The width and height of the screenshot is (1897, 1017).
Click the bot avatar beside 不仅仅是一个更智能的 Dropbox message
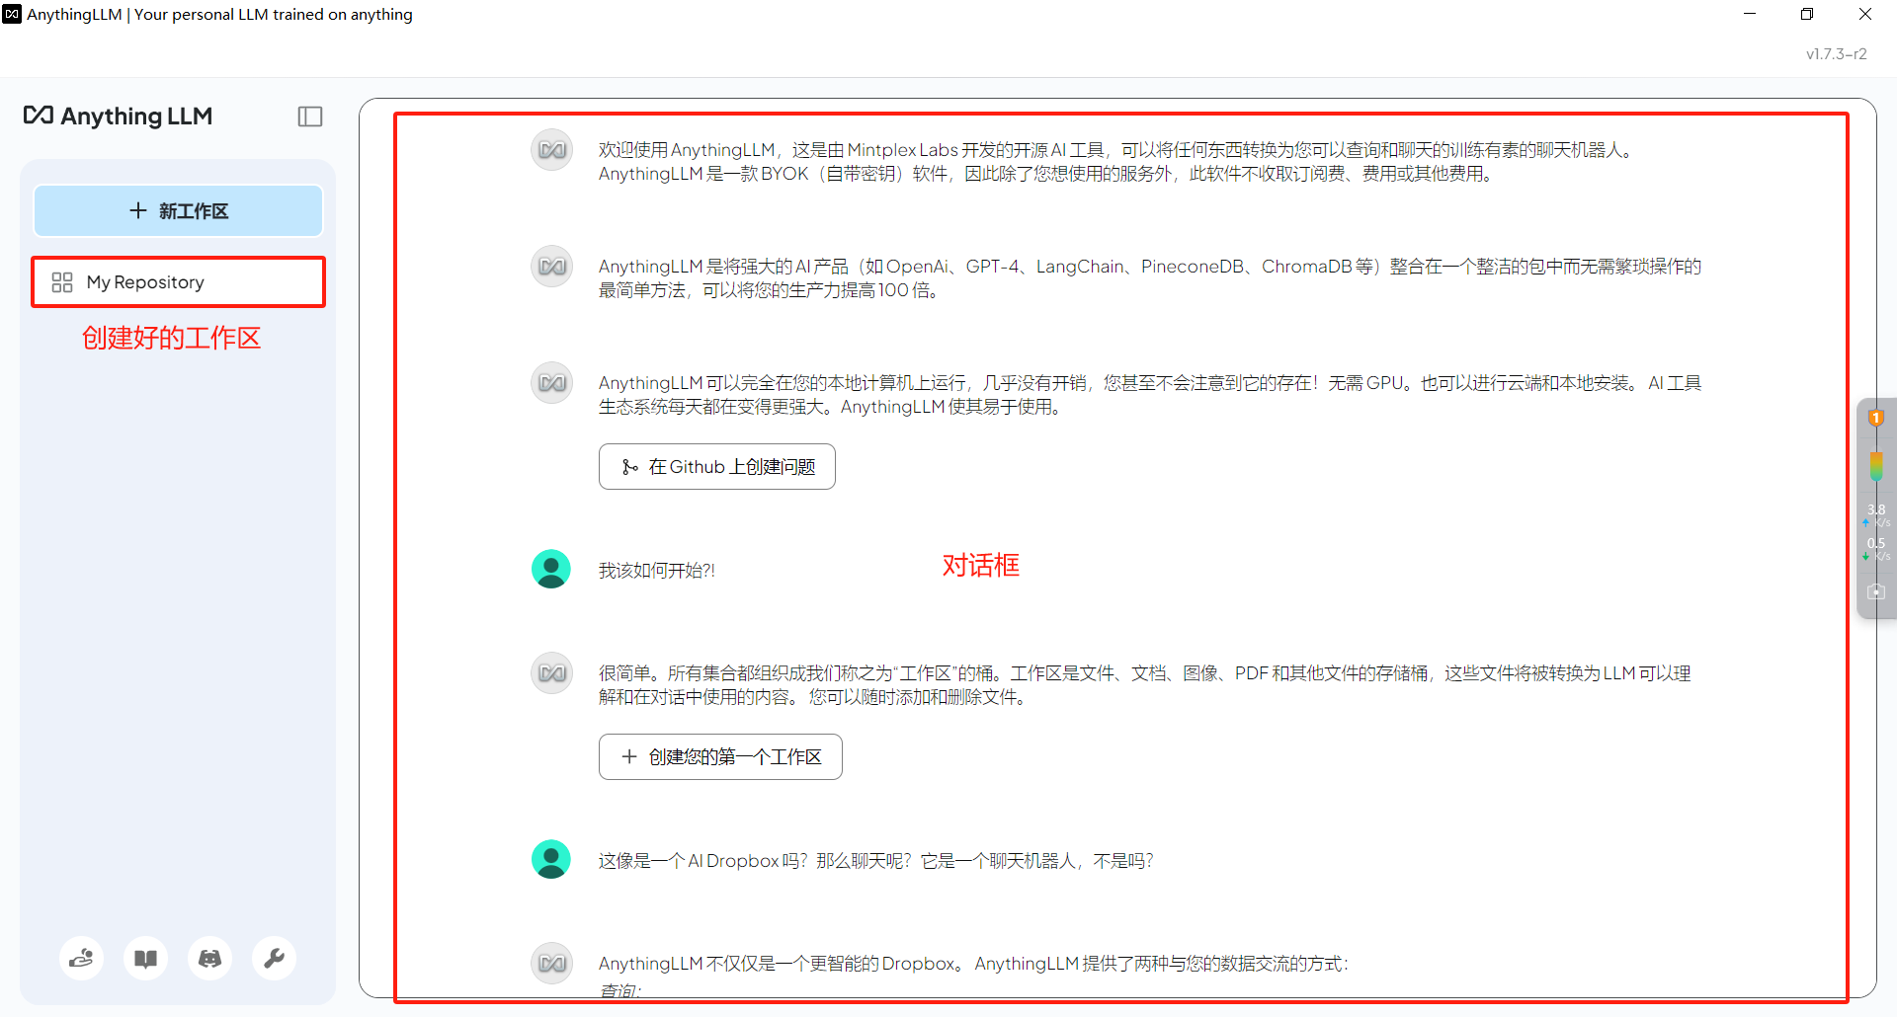click(552, 964)
